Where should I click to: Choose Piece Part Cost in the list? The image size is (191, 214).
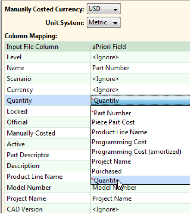pos(113,122)
